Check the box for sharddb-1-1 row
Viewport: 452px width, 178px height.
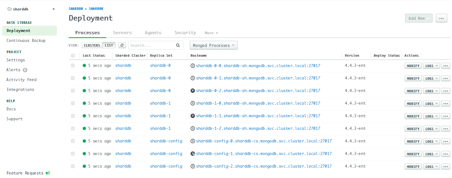point(73,116)
